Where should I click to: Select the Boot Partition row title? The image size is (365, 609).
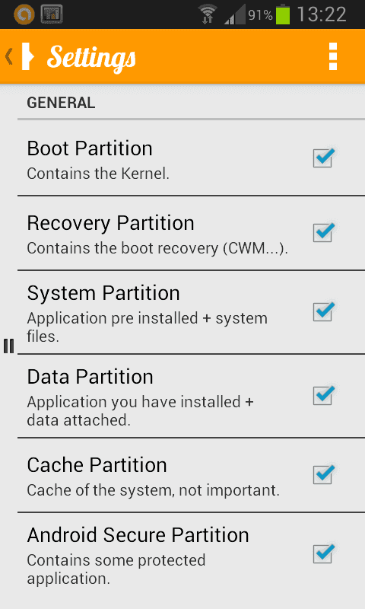tap(90, 148)
